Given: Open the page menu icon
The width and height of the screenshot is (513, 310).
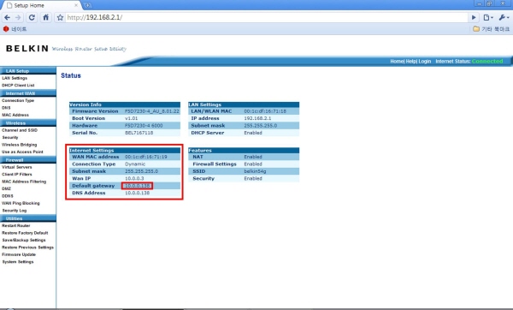Looking at the screenshot, I should pos(488,17).
